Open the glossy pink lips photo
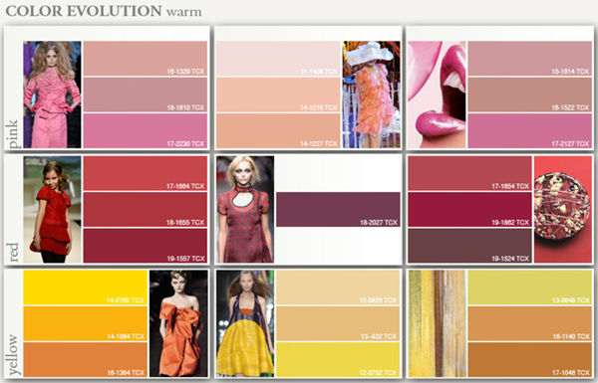The width and height of the screenshot is (598, 383). tap(438, 95)
